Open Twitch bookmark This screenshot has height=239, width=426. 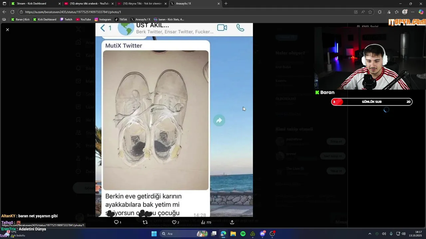point(66,19)
